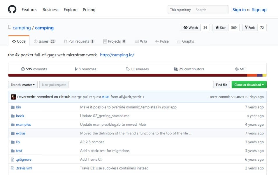The width and height of the screenshot is (278, 175).
Task: Click DaveEveritt's avatar thumbnail
Action: pos(13,97)
